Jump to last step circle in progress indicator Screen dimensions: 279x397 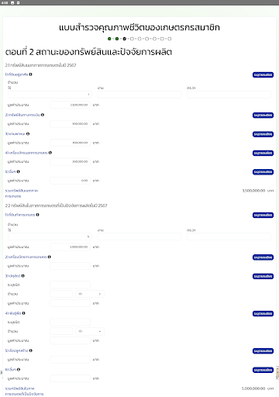(170, 39)
